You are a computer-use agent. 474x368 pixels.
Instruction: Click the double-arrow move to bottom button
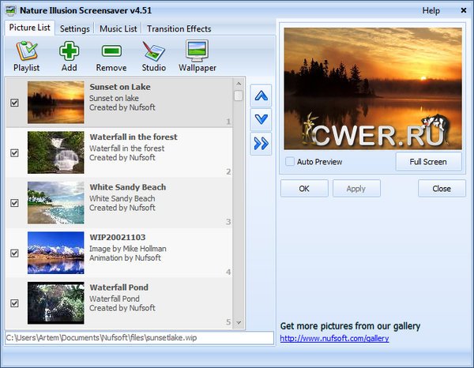[x=261, y=143]
